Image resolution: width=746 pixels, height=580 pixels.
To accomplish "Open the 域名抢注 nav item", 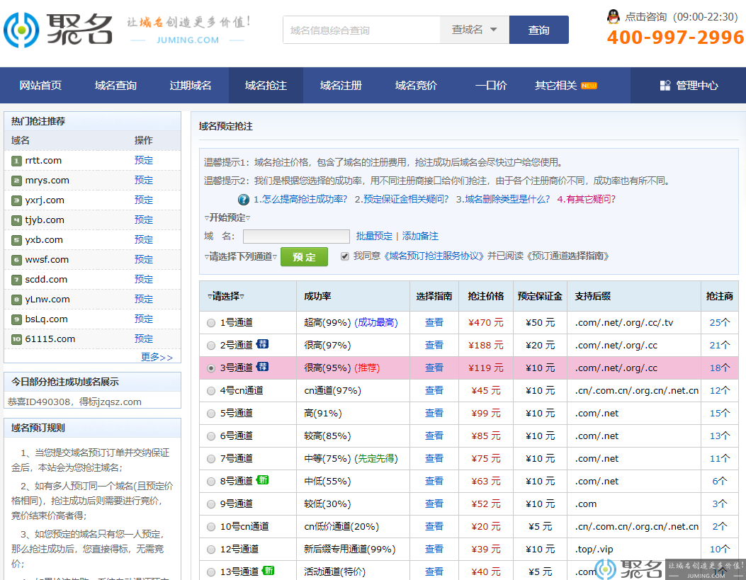I will 266,86.
